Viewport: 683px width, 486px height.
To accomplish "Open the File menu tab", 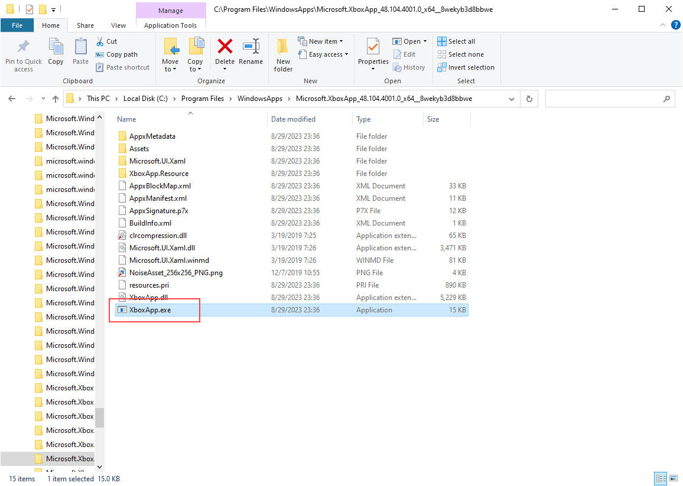I will click(x=17, y=25).
